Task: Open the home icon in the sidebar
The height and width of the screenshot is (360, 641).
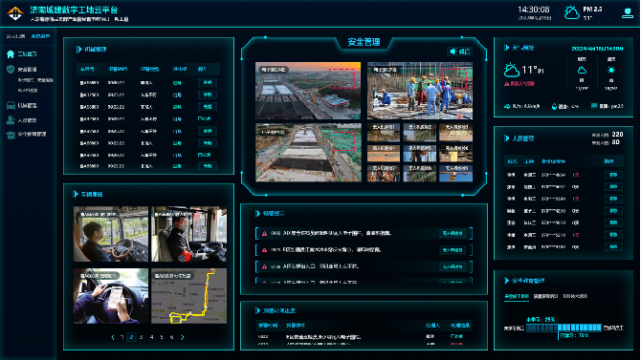Action: click(11, 53)
